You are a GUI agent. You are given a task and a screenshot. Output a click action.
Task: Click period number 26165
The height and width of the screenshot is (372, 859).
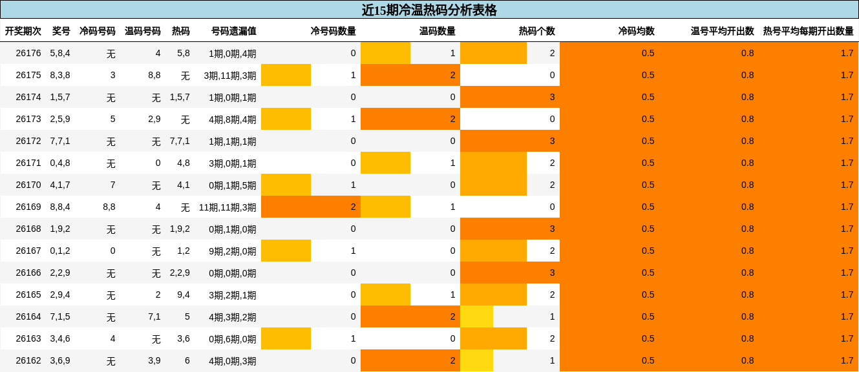point(28,294)
